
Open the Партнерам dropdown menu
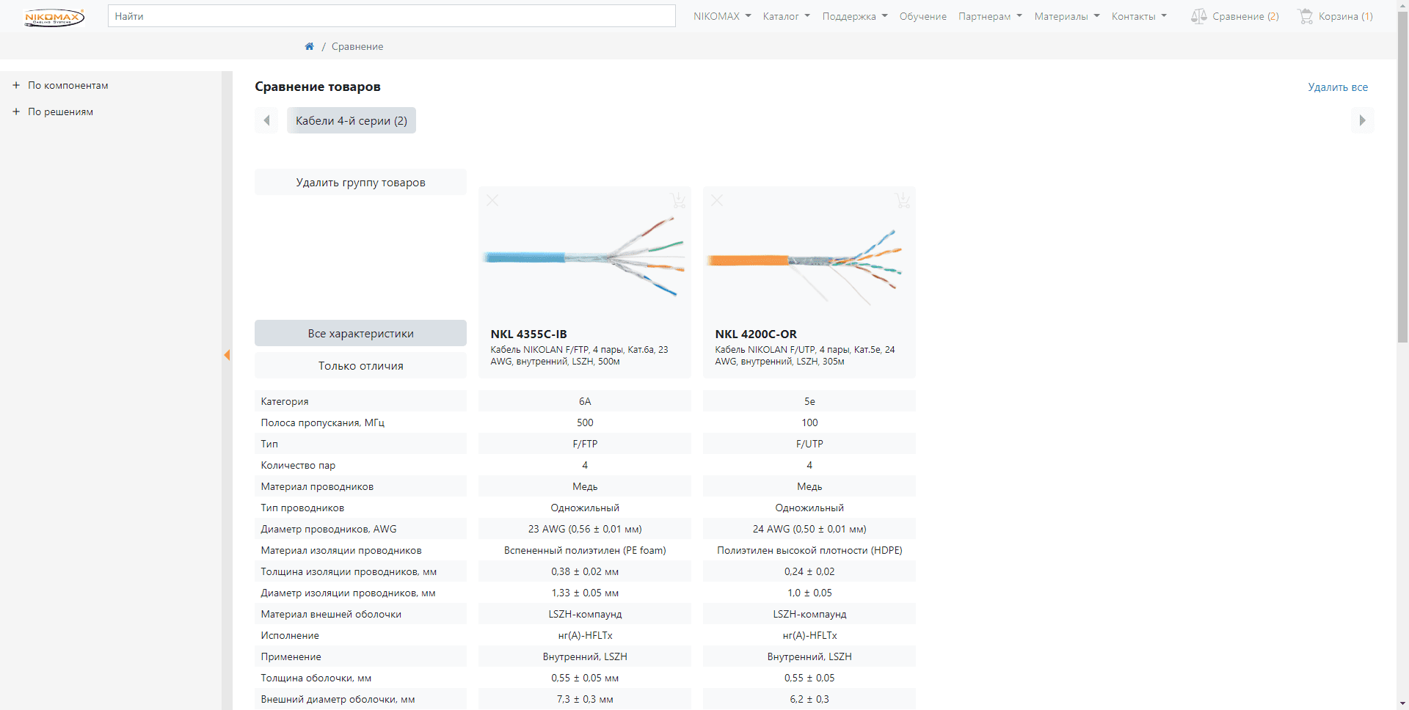pos(990,16)
